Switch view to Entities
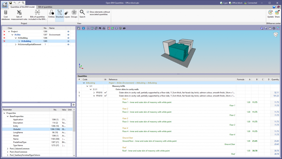 click(51, 14)
